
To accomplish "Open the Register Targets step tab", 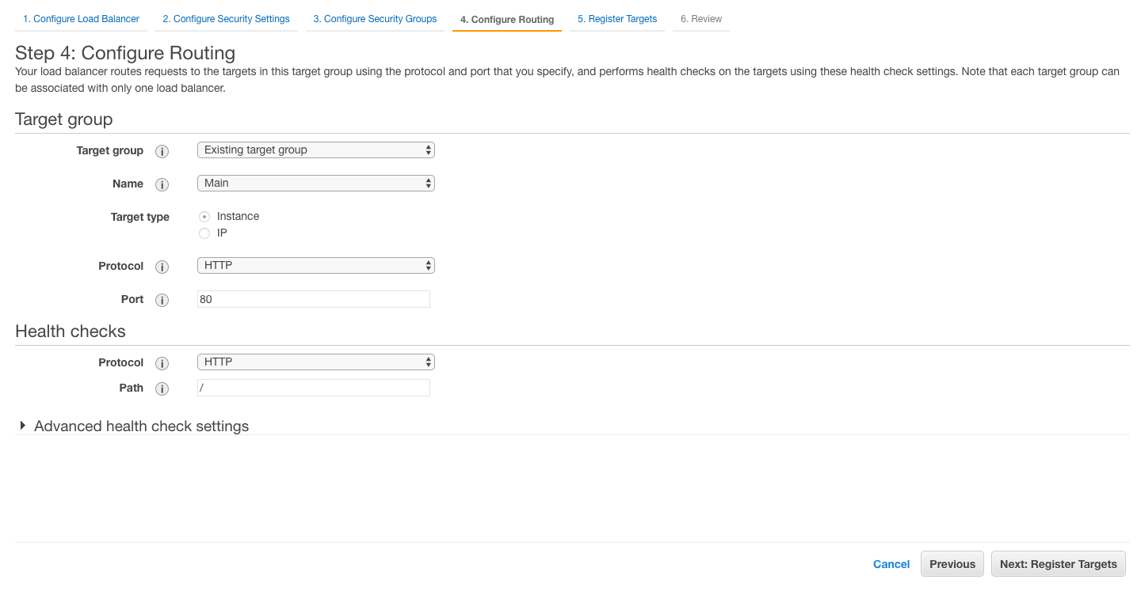I will click(x=616, y=19).
